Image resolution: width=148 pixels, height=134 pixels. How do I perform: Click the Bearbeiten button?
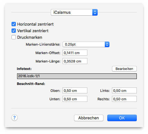point(124,69)
